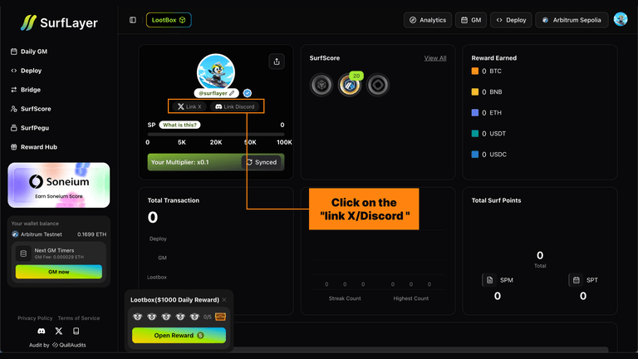
Task: Click the SPT calendar icon
Action: (x=576, y=280)
